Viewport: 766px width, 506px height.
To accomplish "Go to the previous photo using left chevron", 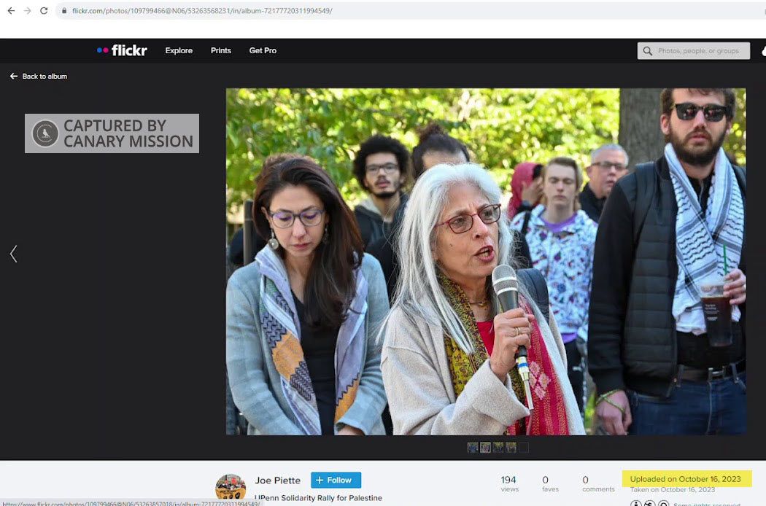I will coord(13,254).
